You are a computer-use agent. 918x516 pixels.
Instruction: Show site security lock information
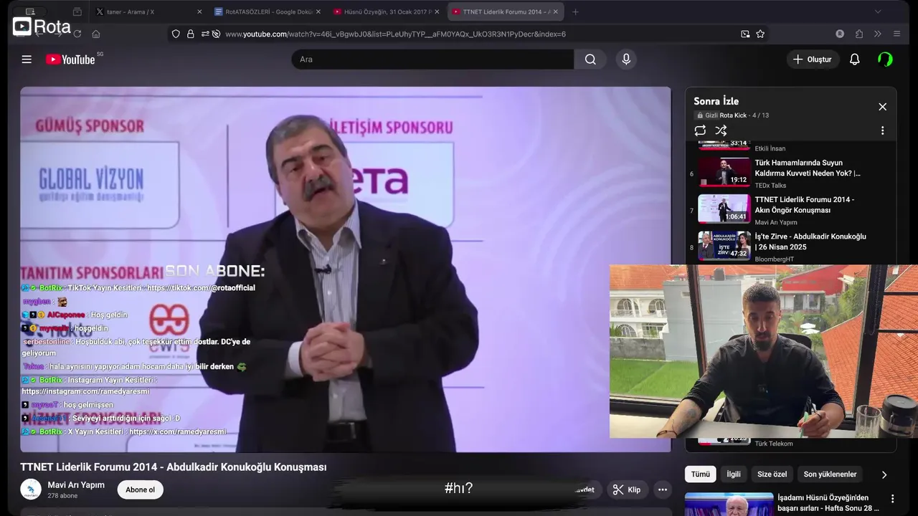point(190,34)
